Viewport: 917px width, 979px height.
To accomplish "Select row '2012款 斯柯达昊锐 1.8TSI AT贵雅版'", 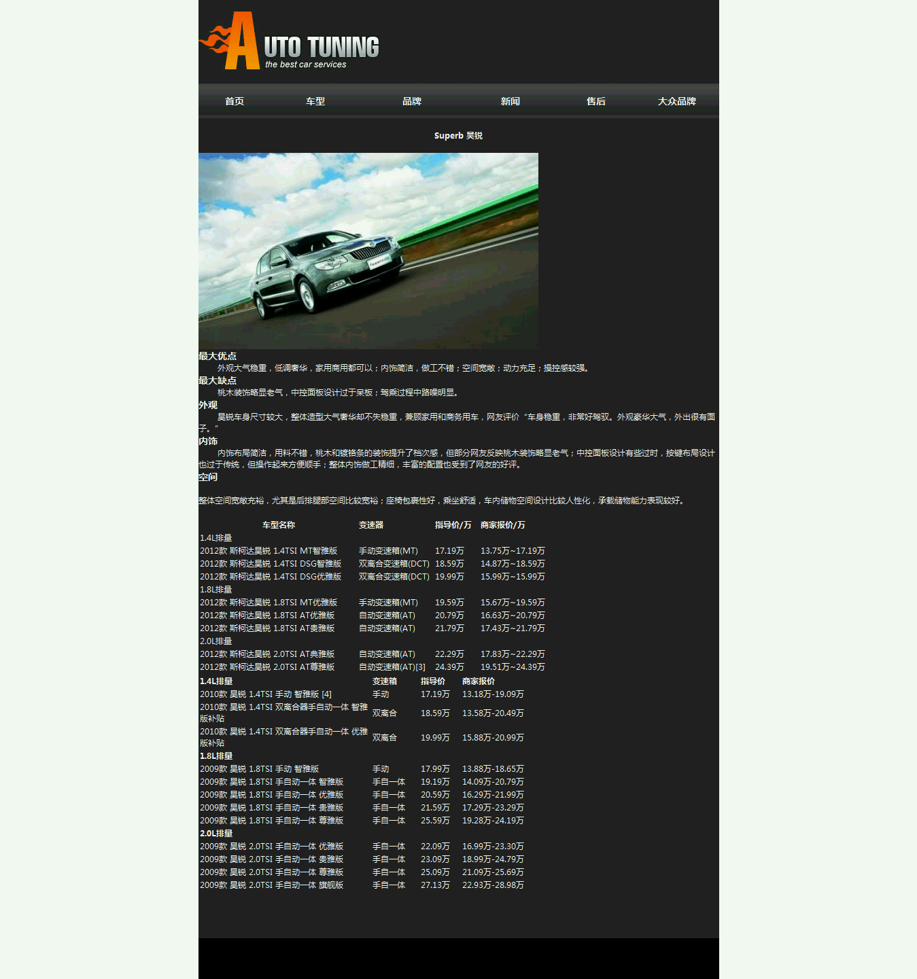I will pos(373,628).
